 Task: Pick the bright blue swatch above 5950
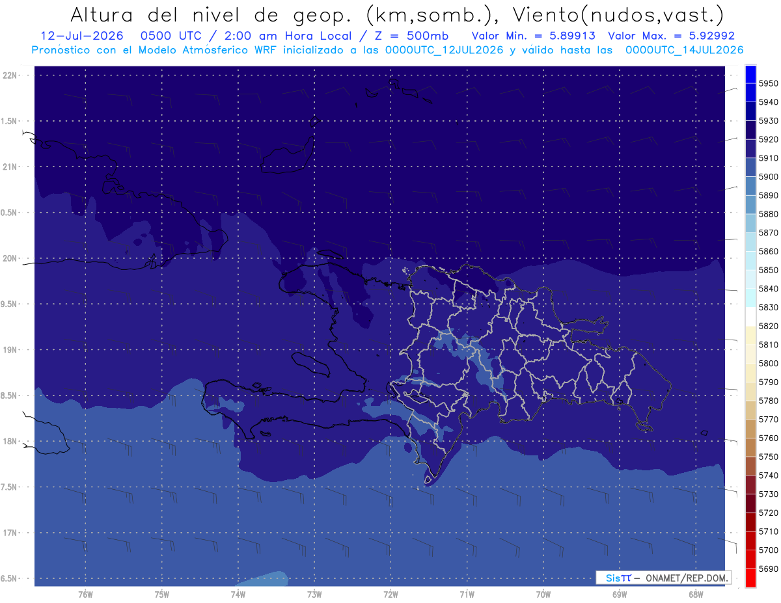coord(750,74)
